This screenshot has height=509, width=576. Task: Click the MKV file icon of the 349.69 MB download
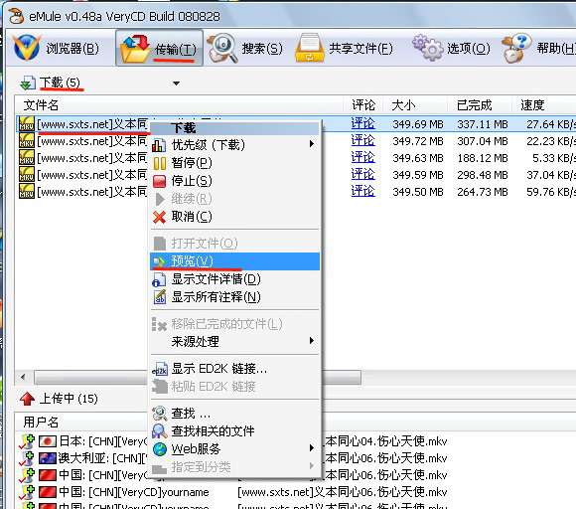[27, 124]
